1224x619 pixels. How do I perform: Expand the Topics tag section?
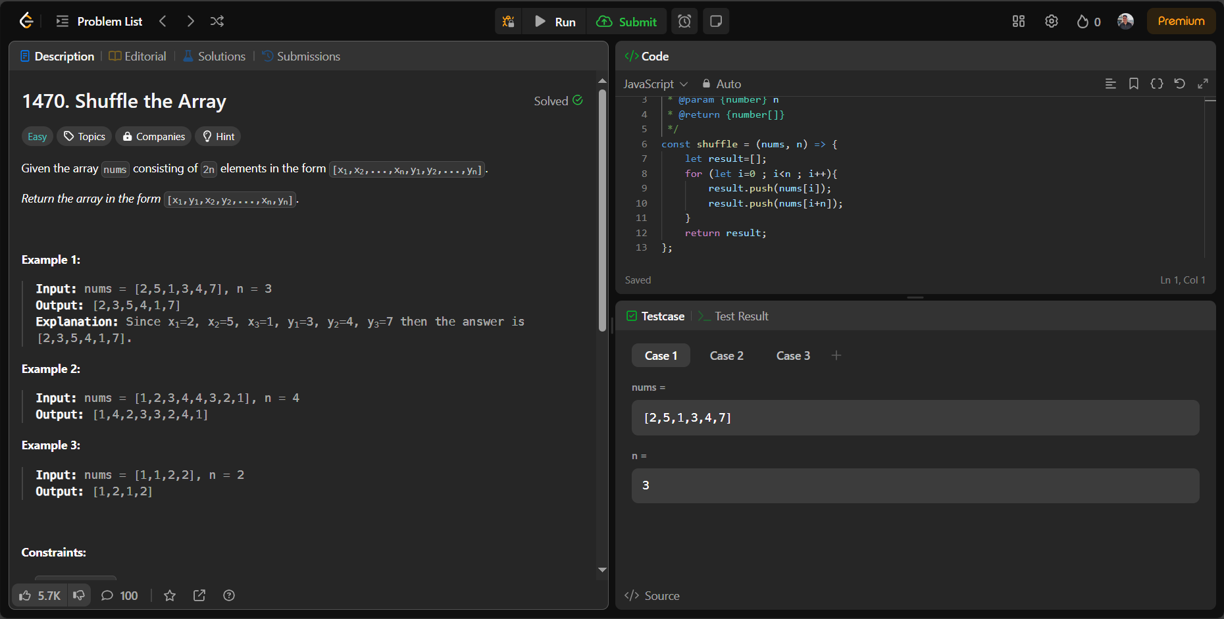tap(85, 136)
